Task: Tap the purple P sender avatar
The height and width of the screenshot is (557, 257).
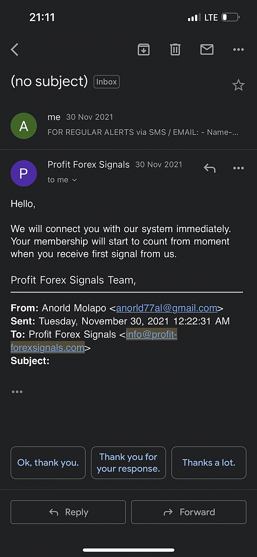Action: tap(24, 173)
